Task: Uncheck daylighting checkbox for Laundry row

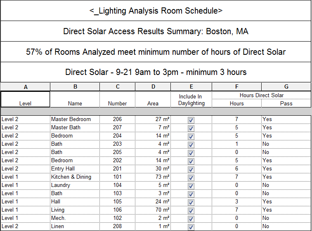Action: [191, 186]
